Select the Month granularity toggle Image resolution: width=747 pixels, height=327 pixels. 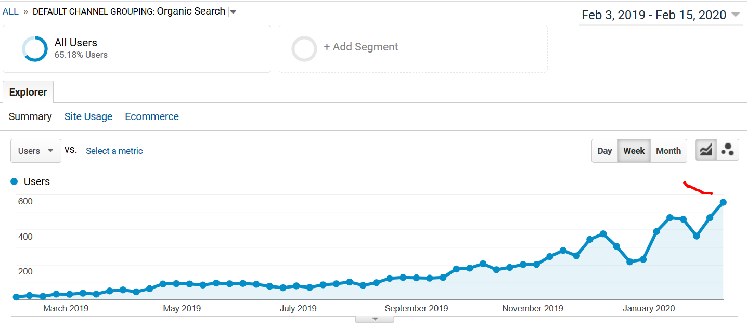tap(668, 151)
